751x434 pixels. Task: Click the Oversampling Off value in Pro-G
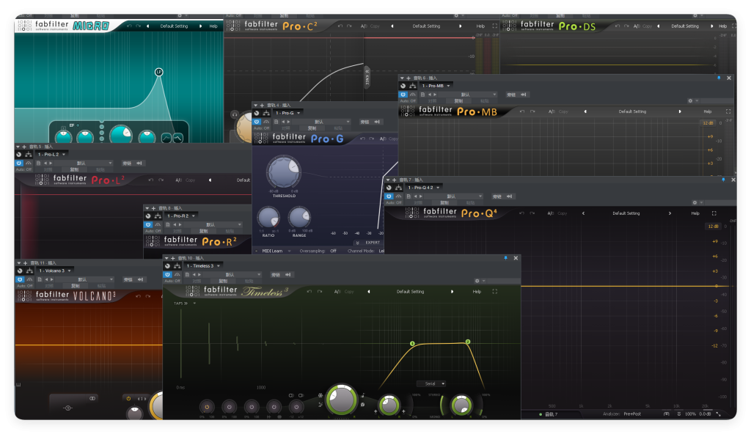coord(334,251)
